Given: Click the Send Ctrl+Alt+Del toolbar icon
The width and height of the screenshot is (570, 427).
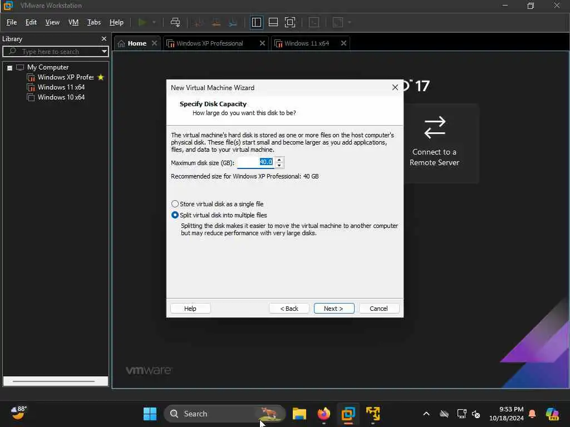Looking at the screenshot, I should (175, 22).
